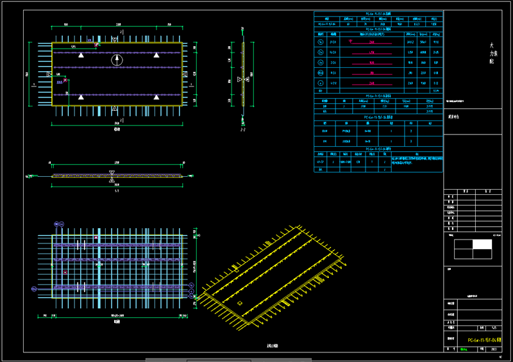Click the lower triangle marker on section 1-1
The image size is (513, 362).
[x=112, y=180]
